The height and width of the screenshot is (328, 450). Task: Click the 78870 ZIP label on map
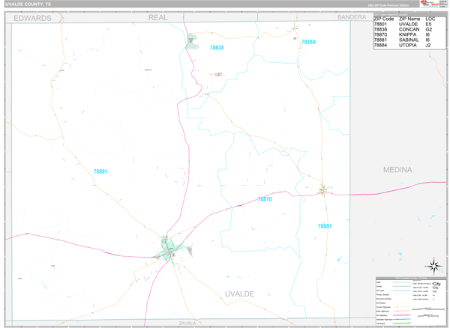tap(264, 199)
